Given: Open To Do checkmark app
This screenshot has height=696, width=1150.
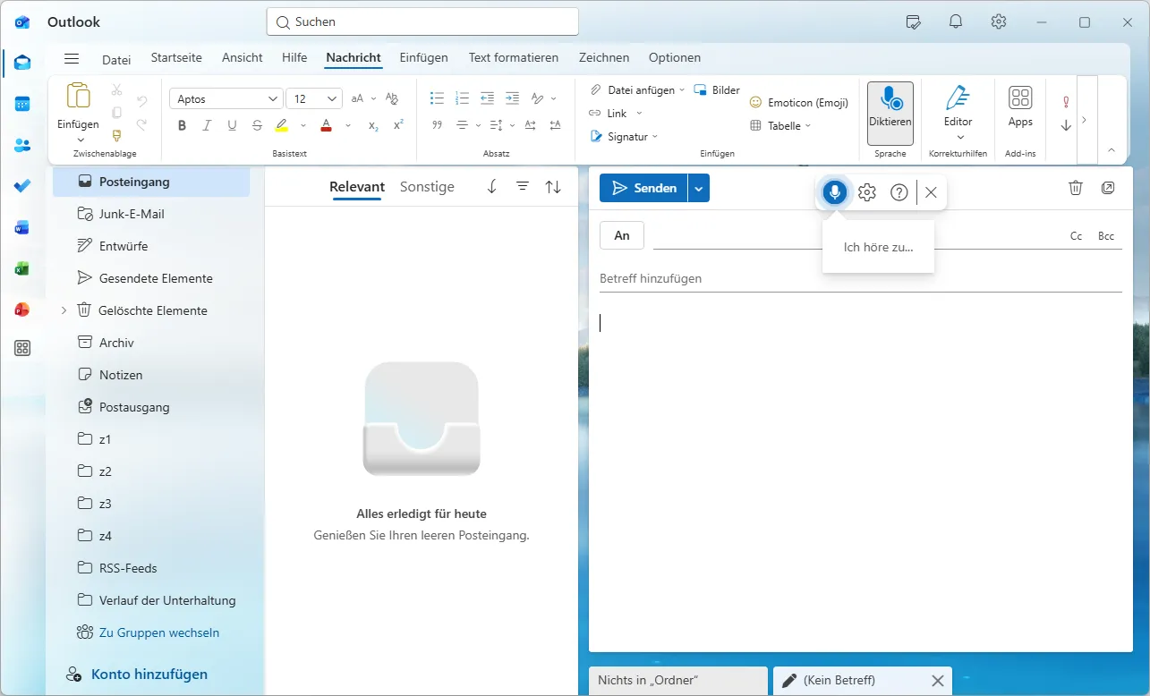Looking at the screenshot, I should (22, 186).
